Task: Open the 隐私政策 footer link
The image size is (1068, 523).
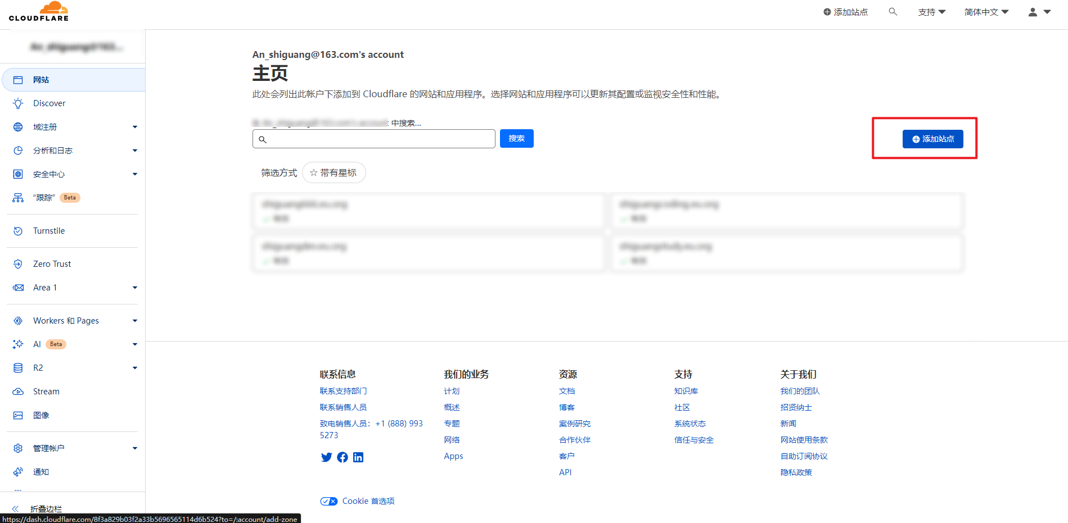Action: 796,472
